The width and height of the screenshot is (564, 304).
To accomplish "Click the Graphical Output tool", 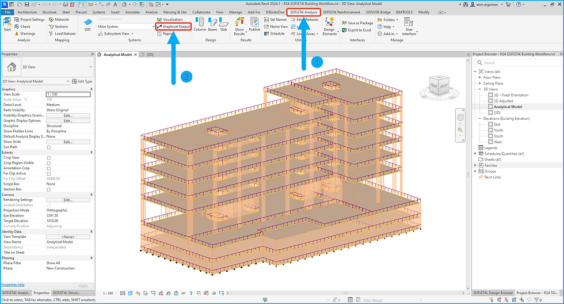I will (x=173, y=26).
